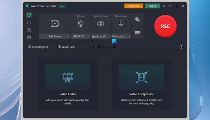210x120 pixels.
Task: Click the Buy Now button
Action: 133,6
